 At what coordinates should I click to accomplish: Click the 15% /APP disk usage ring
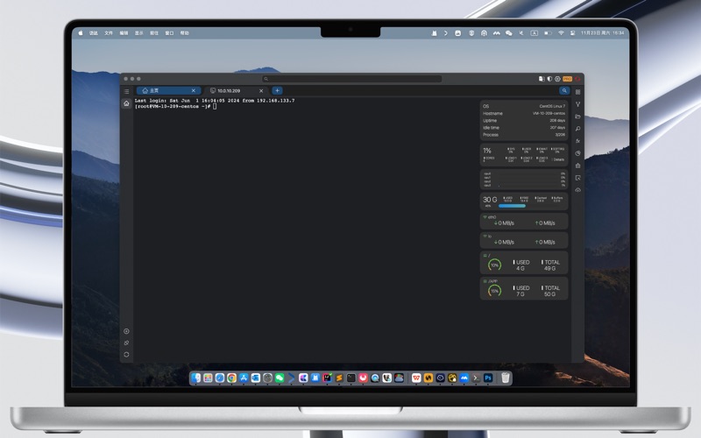[x=494, y=291]
